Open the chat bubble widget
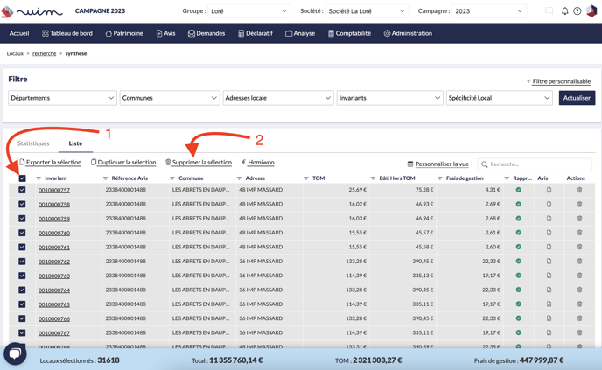This screenshot has height=370, width=602. (x=15, y=353)
